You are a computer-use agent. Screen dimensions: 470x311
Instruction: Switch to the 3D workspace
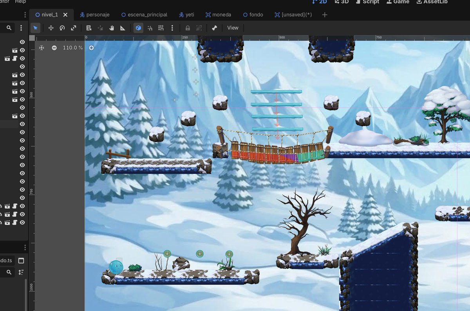coord(341,2)
